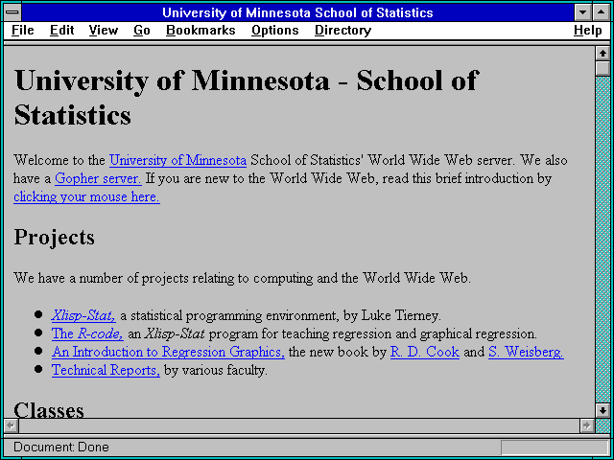Image resolution: width=614 pixels, height=460 pixels.
Task: Click the vertical scrollbar down arrow
Action: 602,410
